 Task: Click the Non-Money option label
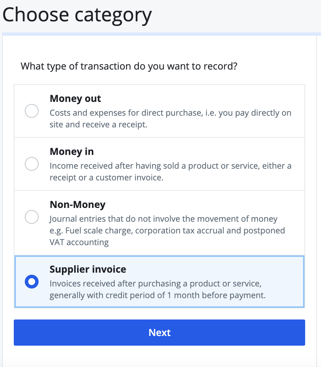coord(77,205)
